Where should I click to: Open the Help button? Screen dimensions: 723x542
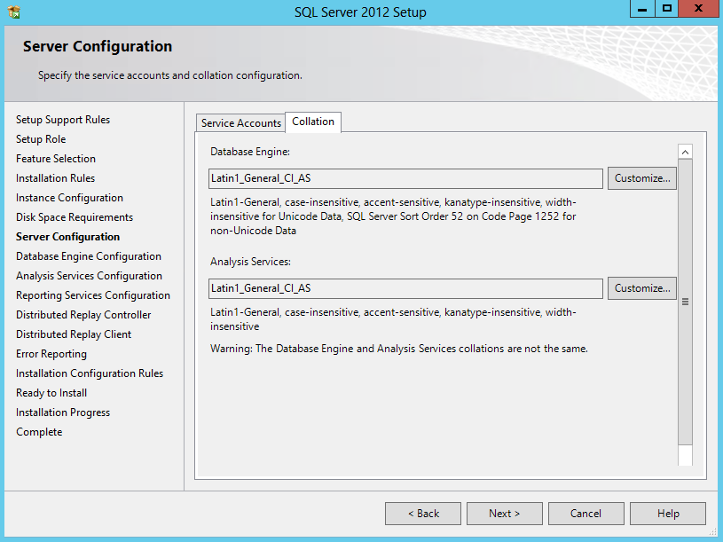click(x=668, y=514)
